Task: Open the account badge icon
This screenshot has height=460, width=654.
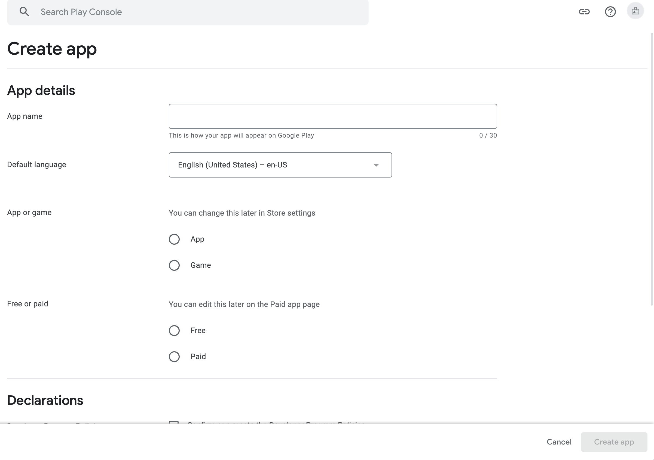Action: pos(635,11)
